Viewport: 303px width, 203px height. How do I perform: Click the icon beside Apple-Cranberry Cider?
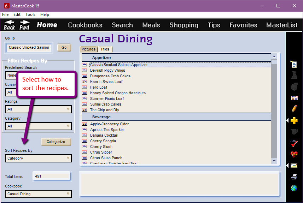pos(85,124)
